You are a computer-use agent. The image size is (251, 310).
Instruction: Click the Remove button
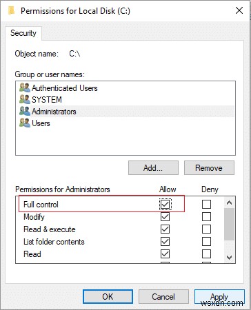coord(209,168)
